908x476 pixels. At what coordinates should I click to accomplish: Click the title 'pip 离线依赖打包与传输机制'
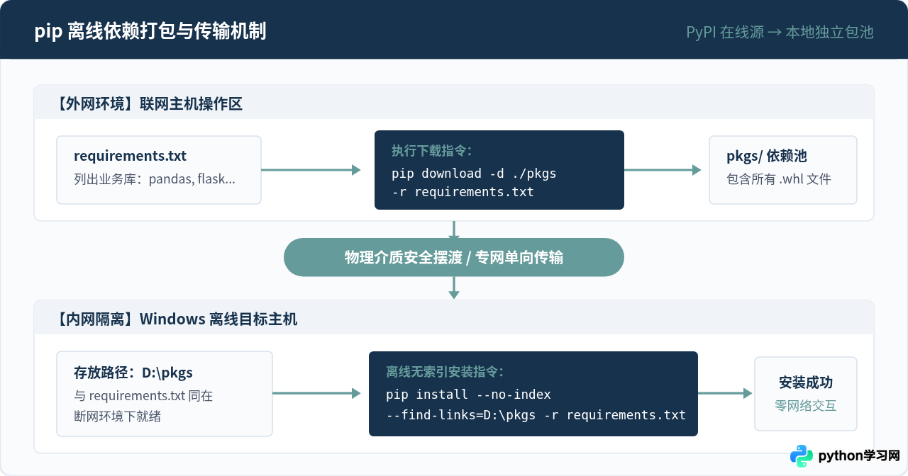[150, 32]
